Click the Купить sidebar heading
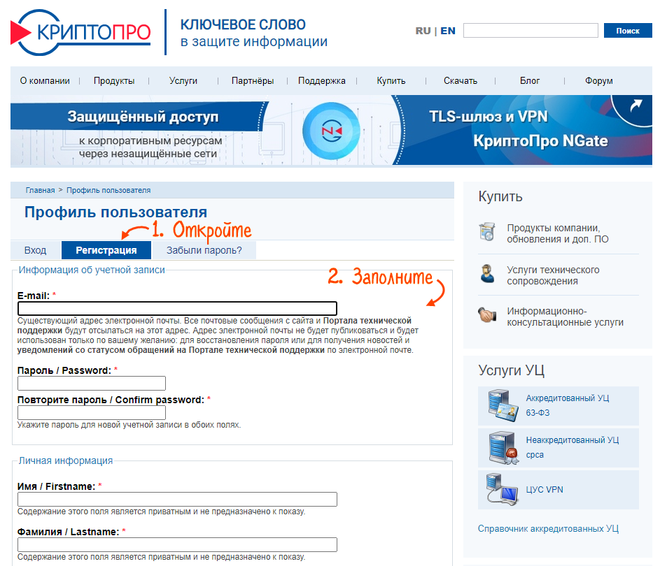Screen dimensions: 660x566 pyautogui.click(x=500, y=196)
